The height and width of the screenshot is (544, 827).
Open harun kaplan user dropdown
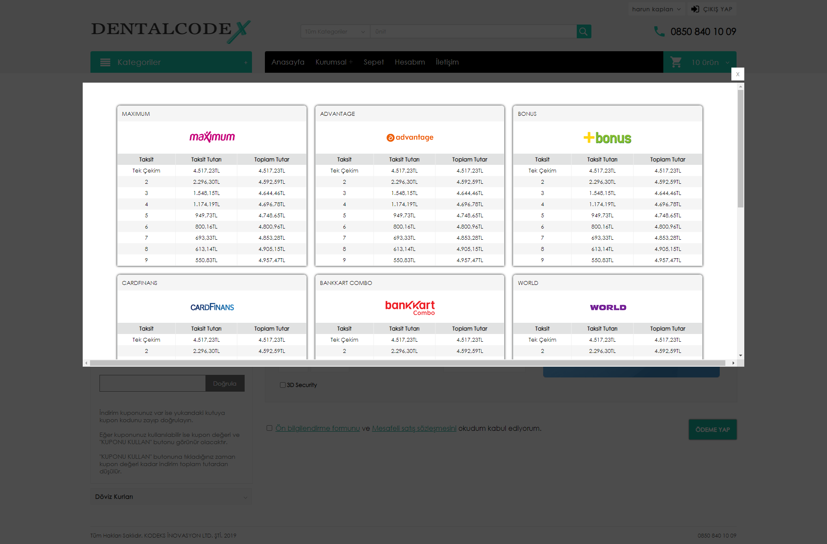pos(656,9)
